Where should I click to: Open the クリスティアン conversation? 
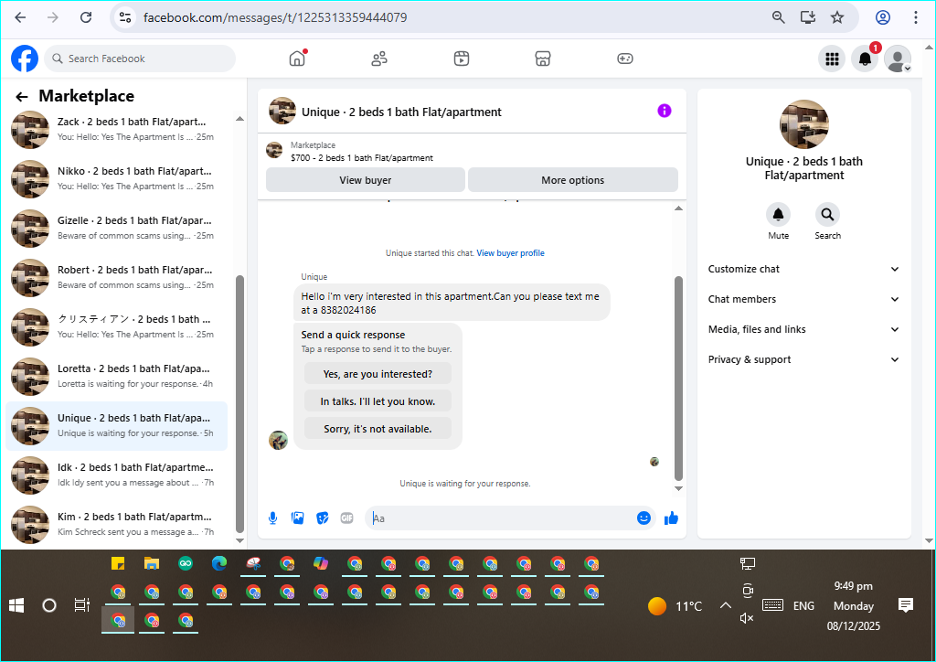pyautogui.click(x=117, y=327)
